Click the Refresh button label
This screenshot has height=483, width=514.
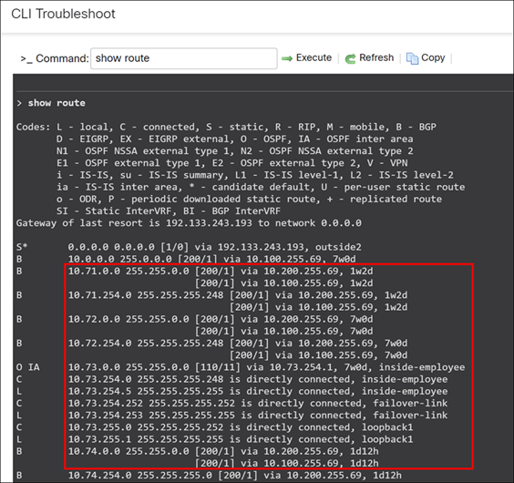[x=376, y=57]
